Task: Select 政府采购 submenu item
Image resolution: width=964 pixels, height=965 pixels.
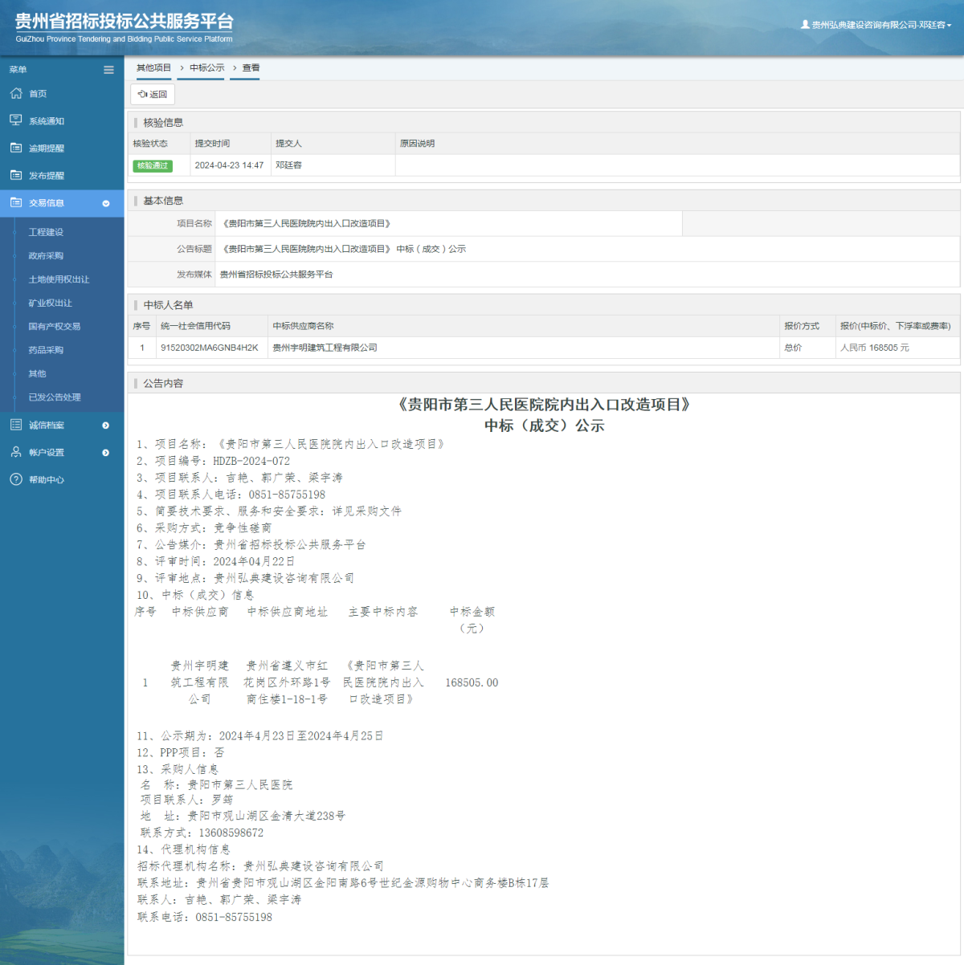Action: (46, 256)
